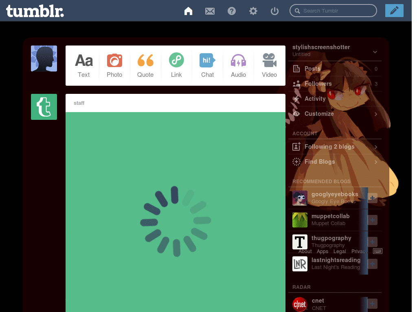Click the muppetcollab Kermit avatar
The image size is (417, 312).
coord(300,220)
